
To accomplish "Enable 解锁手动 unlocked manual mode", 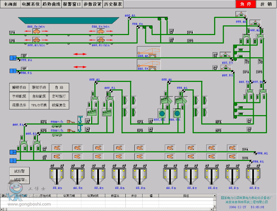I will pos(19,87).
